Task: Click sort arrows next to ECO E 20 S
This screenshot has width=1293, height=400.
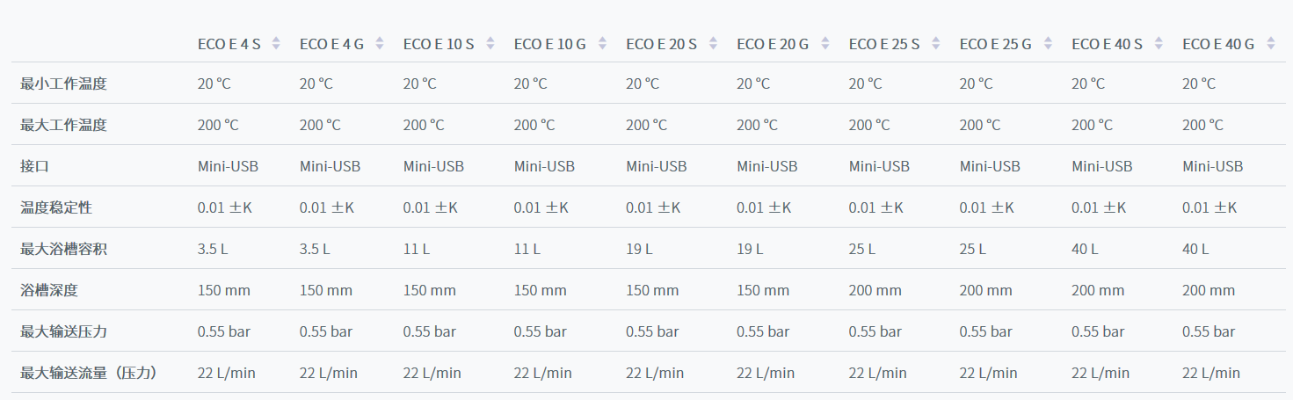Action: 714,43
